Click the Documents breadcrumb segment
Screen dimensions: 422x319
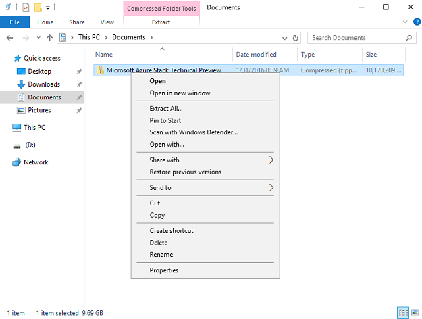click(x=129, y=37)
